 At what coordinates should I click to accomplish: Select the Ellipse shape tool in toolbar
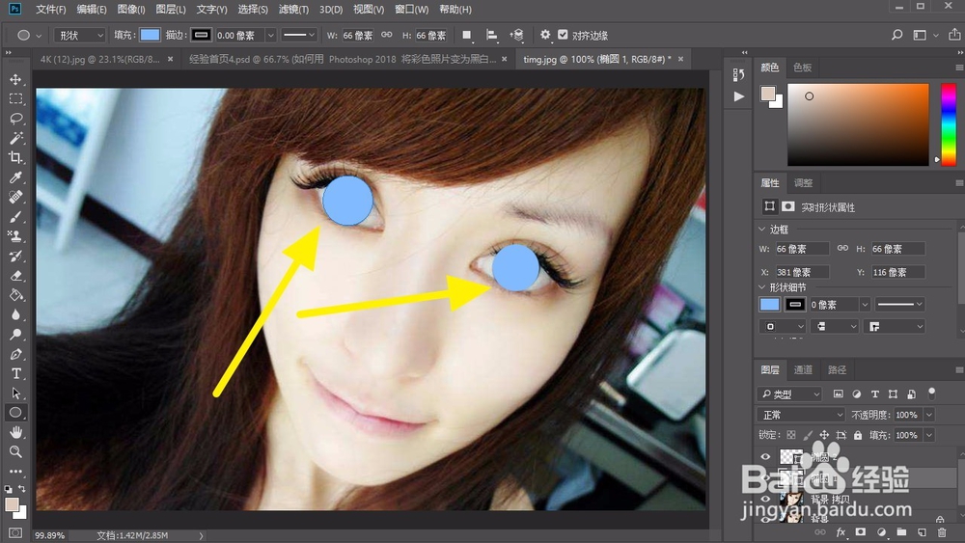click(x=16, y=413)
